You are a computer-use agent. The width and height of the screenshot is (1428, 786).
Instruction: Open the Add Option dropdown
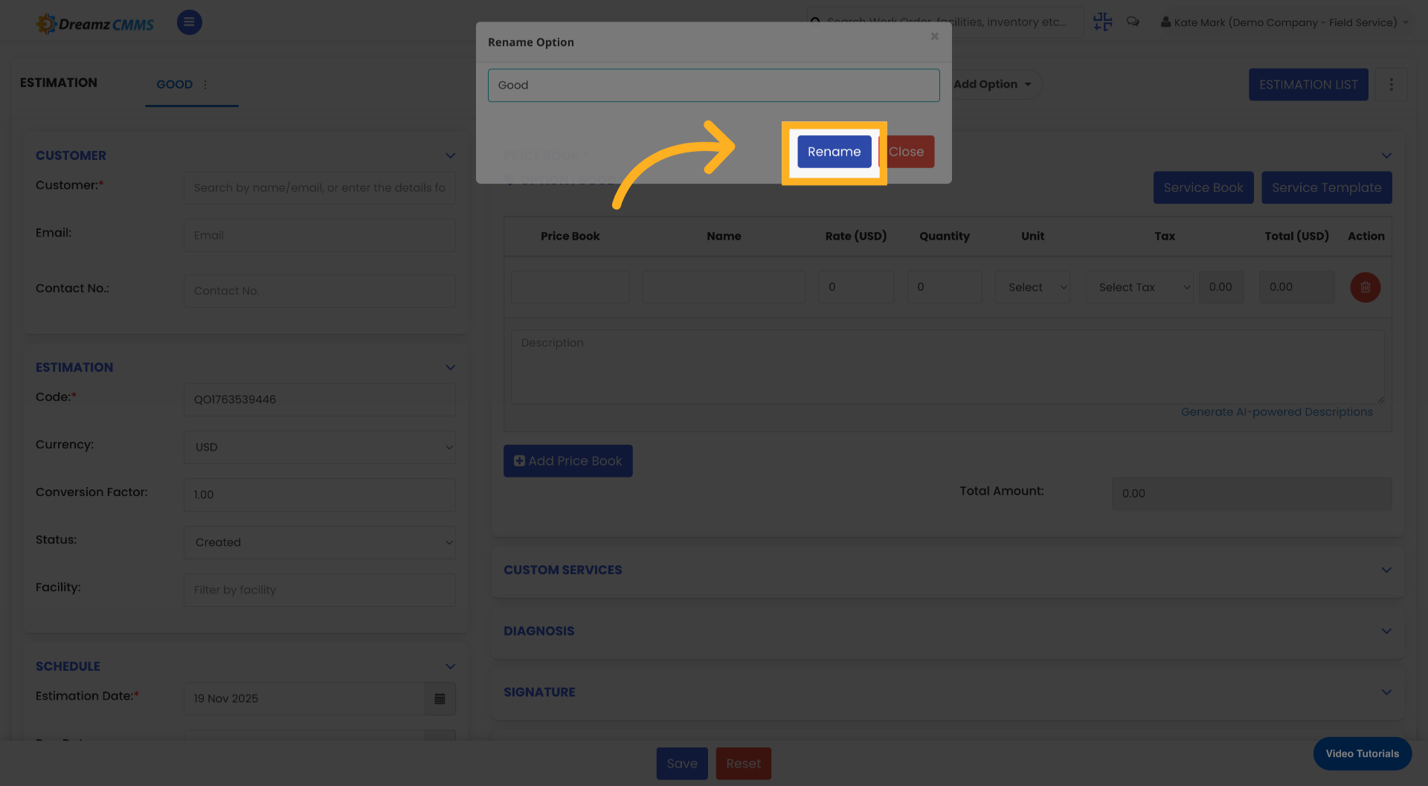[x=992, y=84]
